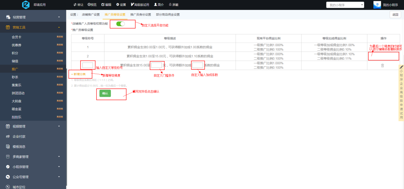Switch to 店铺推广设置 tab
The width and height of the screenshot is (404, 189).
click(90, 15)
